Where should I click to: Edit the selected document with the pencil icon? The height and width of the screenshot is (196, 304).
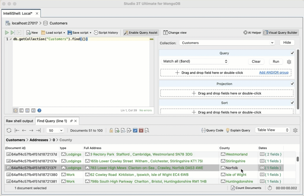(x=129, y=130)
